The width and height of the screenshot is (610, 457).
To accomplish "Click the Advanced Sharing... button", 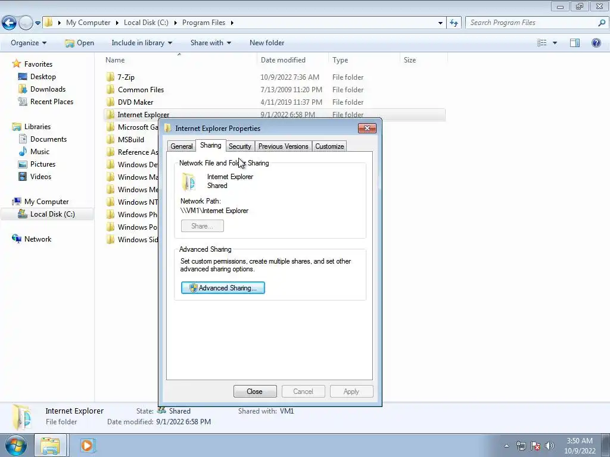I will (223, 287).
